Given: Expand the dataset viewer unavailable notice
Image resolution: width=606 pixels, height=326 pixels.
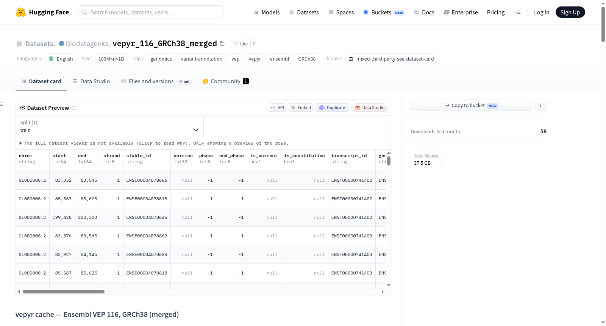Looking at the screenshot, I should click(x=154, y=143).
